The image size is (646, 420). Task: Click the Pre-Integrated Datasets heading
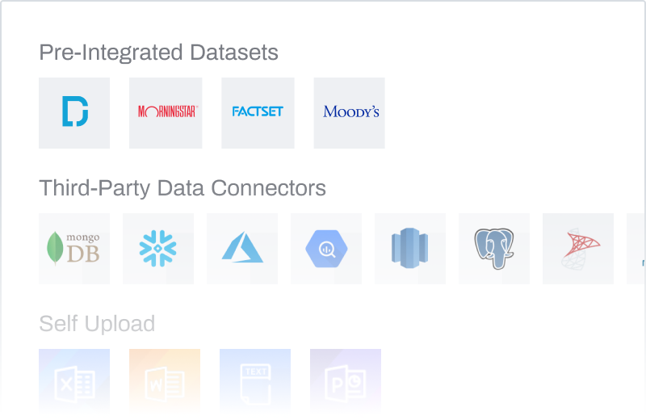pos(158,52)
